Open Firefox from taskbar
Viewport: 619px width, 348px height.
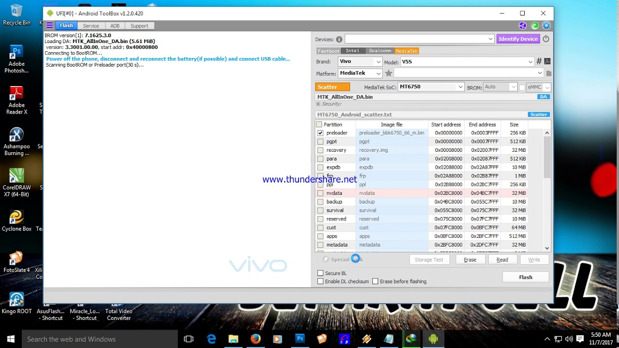(255, 339)
